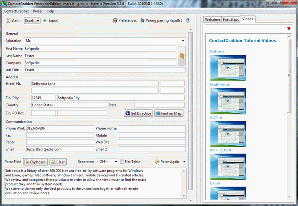Click the Clear button
This screenshot has width=298, height=206.
(x=58, y=162)
